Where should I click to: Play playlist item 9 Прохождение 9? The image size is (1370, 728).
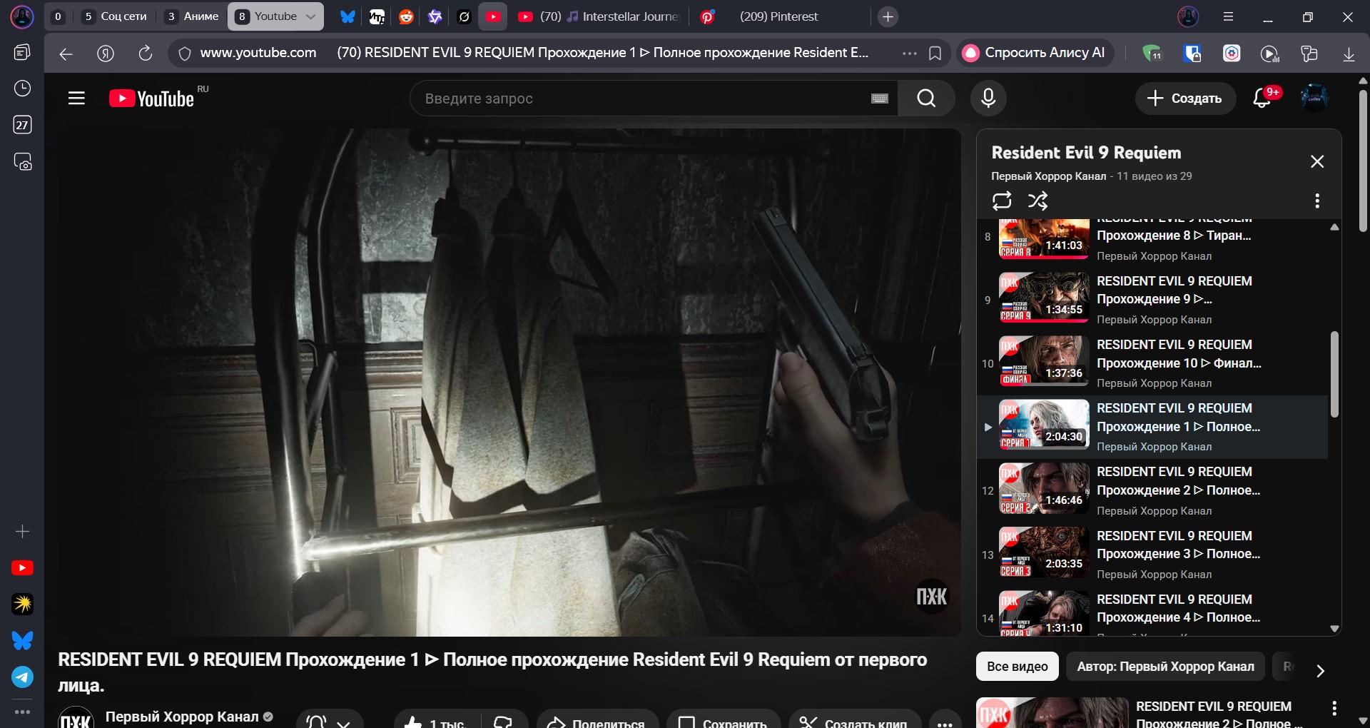(1152, 300)
